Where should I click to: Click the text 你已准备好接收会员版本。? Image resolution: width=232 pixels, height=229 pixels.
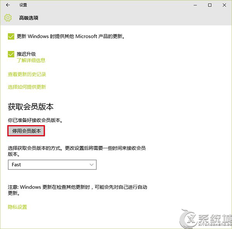[35, 120]
